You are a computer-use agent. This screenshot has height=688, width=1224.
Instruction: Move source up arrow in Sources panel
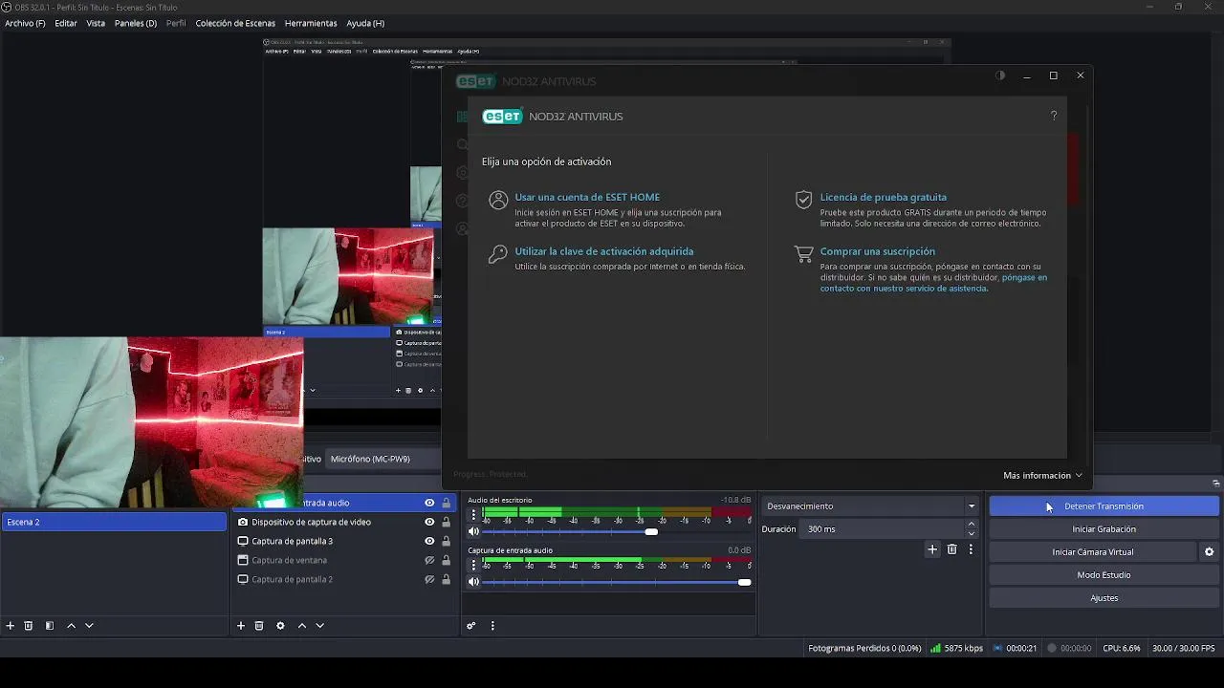point(302,626)
